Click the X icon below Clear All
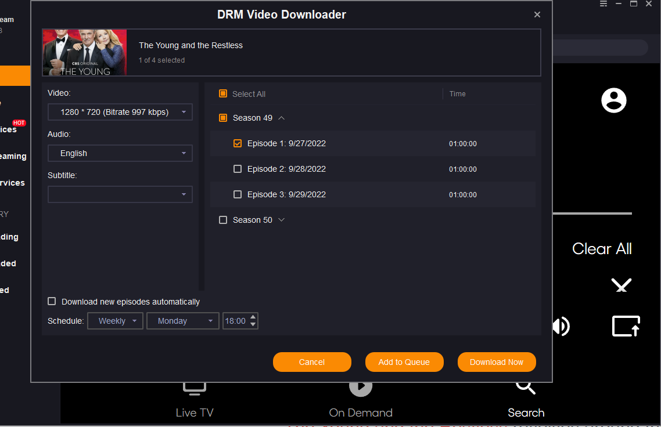 tap(622, 285)
